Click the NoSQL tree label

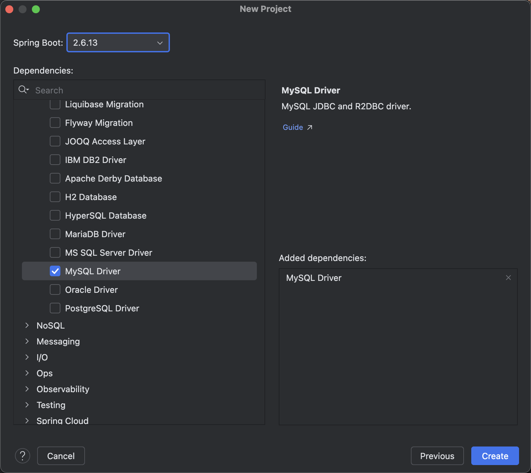(x=50, y=326)
